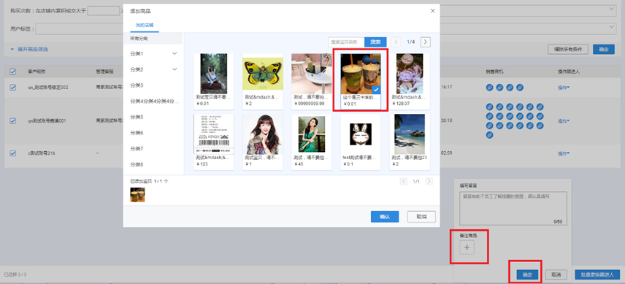Focus the 搜索宝贝名称 search field
625x284 pixels.
click(346, 42)
